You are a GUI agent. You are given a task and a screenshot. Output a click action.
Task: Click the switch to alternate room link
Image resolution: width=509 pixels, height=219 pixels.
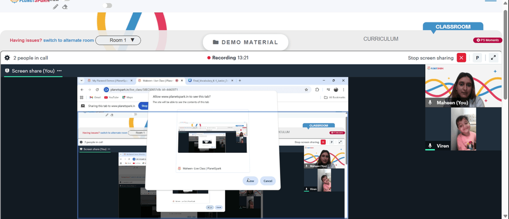click(x=69, y=40)
